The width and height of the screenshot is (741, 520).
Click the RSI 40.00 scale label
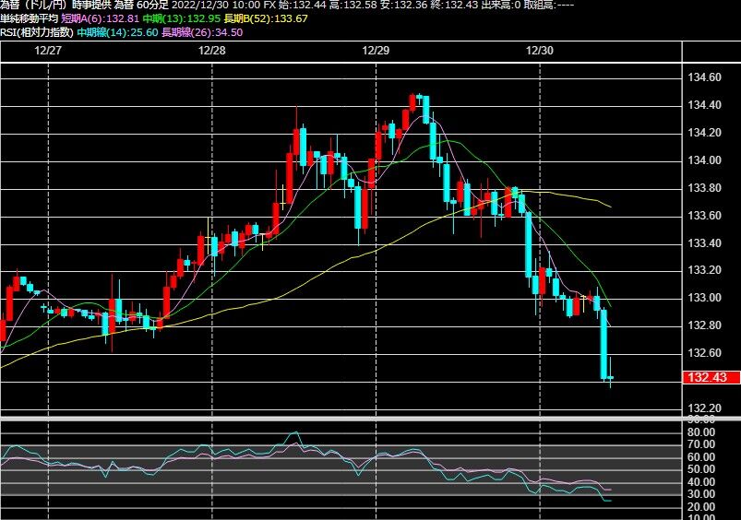(701, 482)
